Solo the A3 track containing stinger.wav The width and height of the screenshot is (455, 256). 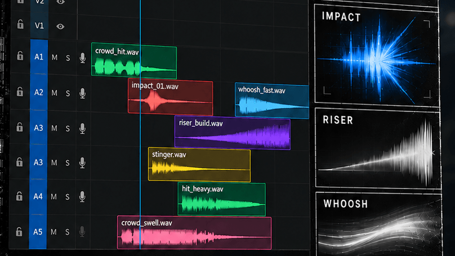click(x=68, y=163)
